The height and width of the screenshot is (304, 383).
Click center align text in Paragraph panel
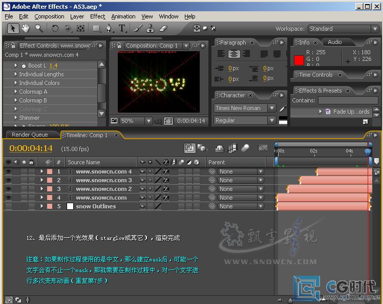pyautogui.click(x=234, y=53)
